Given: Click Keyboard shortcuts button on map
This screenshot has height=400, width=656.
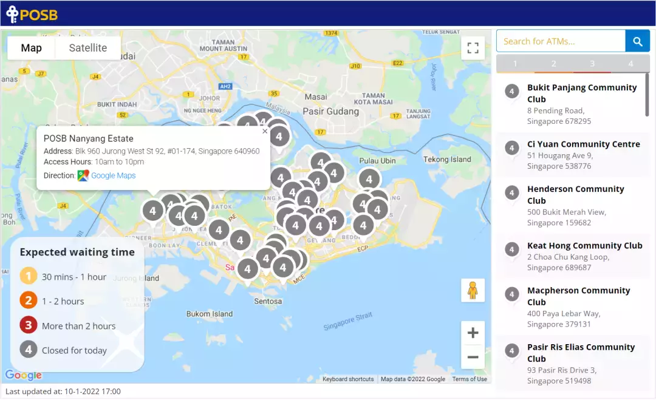Looking at the screenshot, I should click(348, 379).
